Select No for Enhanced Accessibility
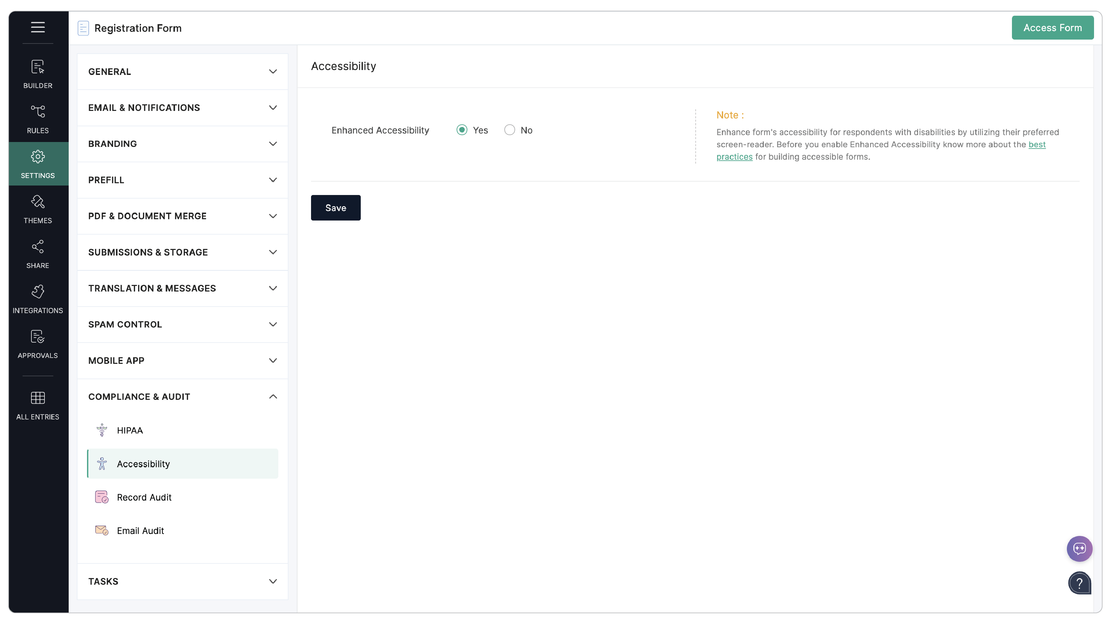Image resolution: width=1113 pixels, height=621 pixels. (510, 130)
